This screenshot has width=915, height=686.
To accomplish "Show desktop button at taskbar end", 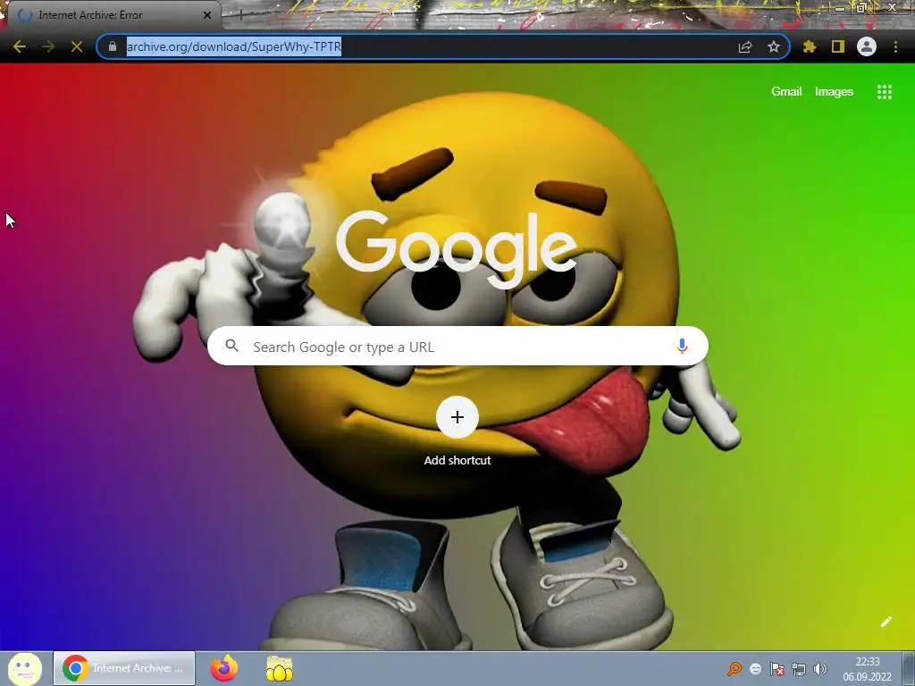I will [909, 668].
